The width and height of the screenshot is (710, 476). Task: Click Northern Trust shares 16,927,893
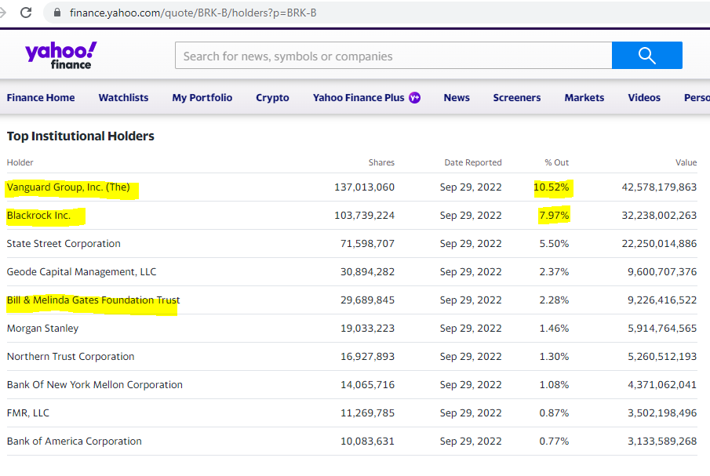point(367,357)
